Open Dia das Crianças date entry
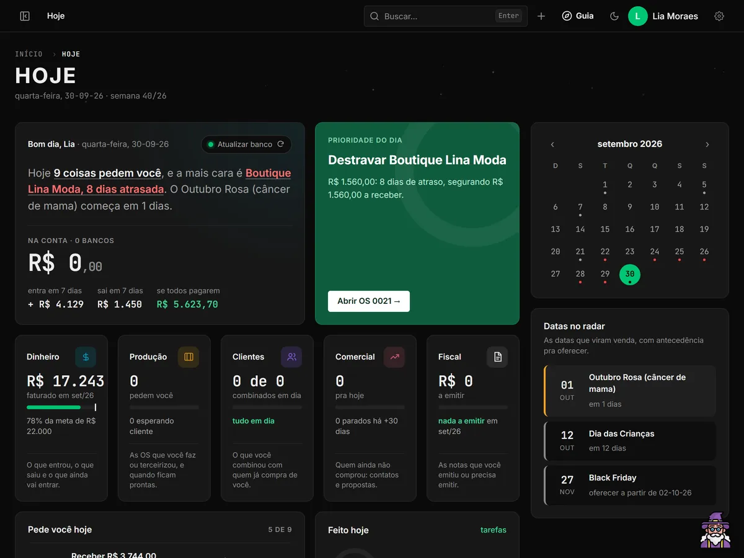 coord(630,441)
